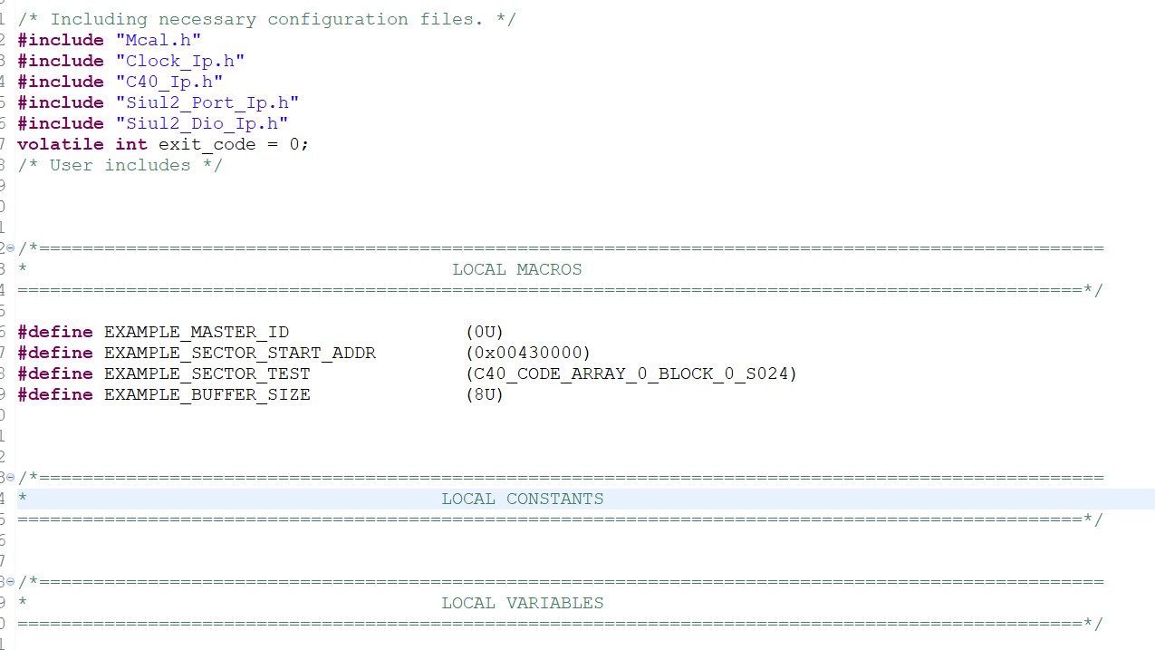Collapse the LOCAL MACROS comment block fold marker
This screenshot has width=1155, height=650.
[x=11, y=248]
